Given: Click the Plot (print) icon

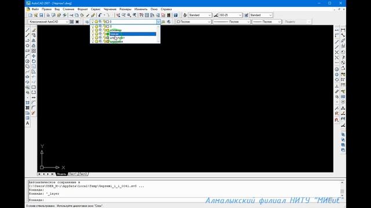Looking at the screenshot, I should 48,15.
